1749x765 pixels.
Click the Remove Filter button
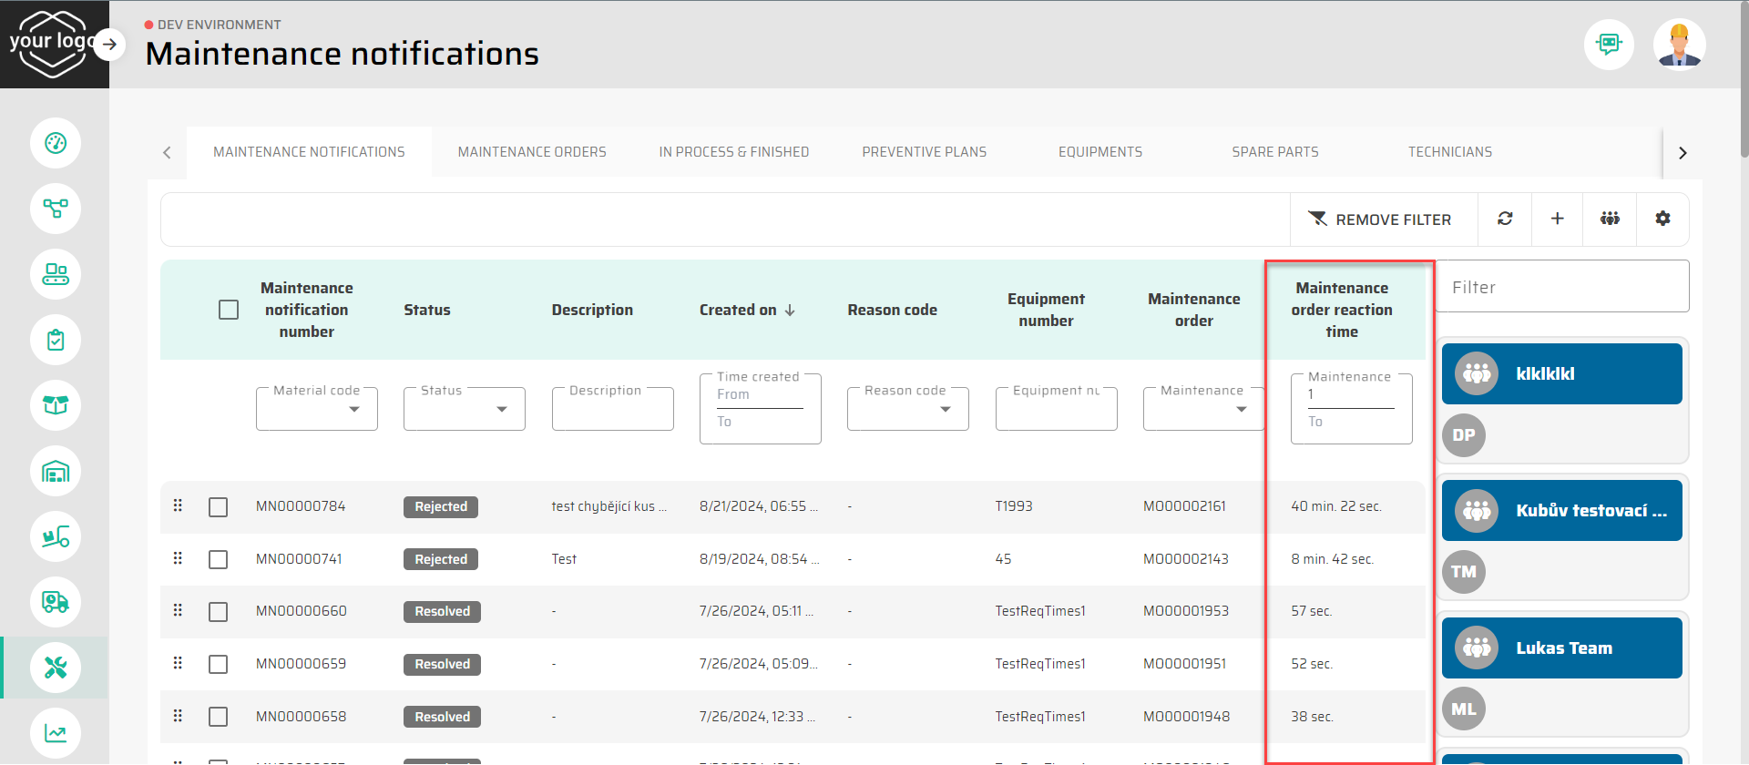click(x=1380, y=219)
